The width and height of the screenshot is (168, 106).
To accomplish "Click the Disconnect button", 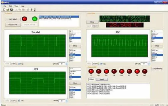I will [13, 25].
